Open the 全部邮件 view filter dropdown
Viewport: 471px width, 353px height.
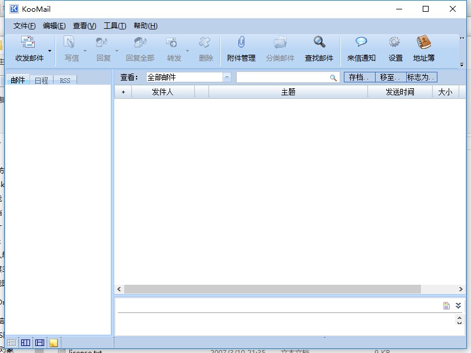(x=227, y=77)
